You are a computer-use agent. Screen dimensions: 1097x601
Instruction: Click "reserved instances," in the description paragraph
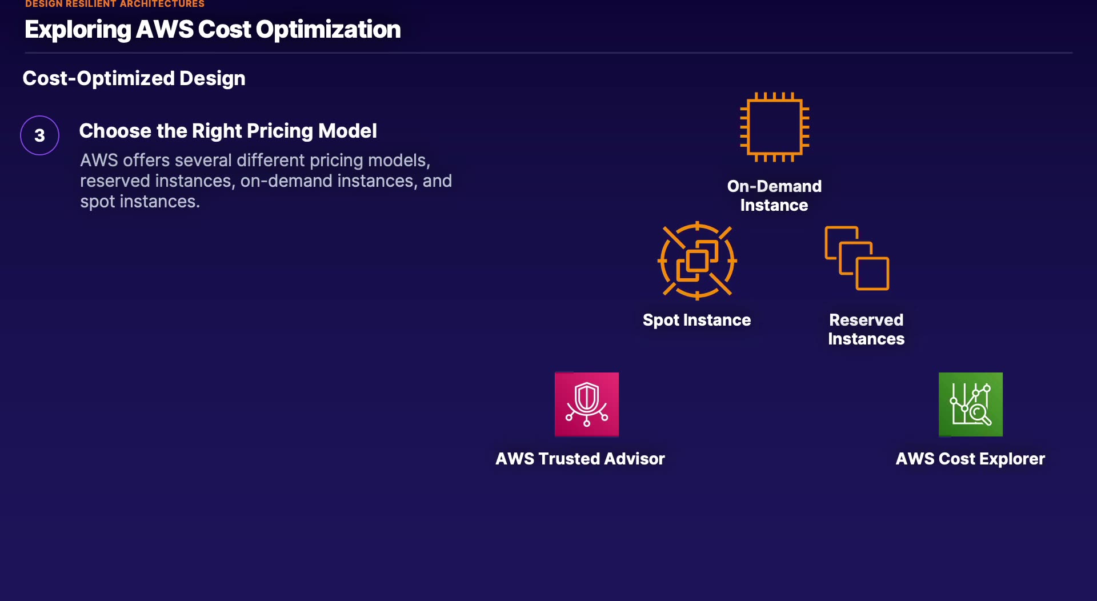[x=157, y=181]
